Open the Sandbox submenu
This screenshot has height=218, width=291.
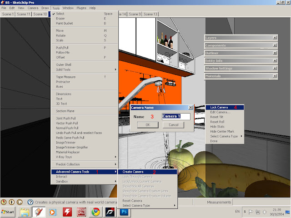coord(85,182)
